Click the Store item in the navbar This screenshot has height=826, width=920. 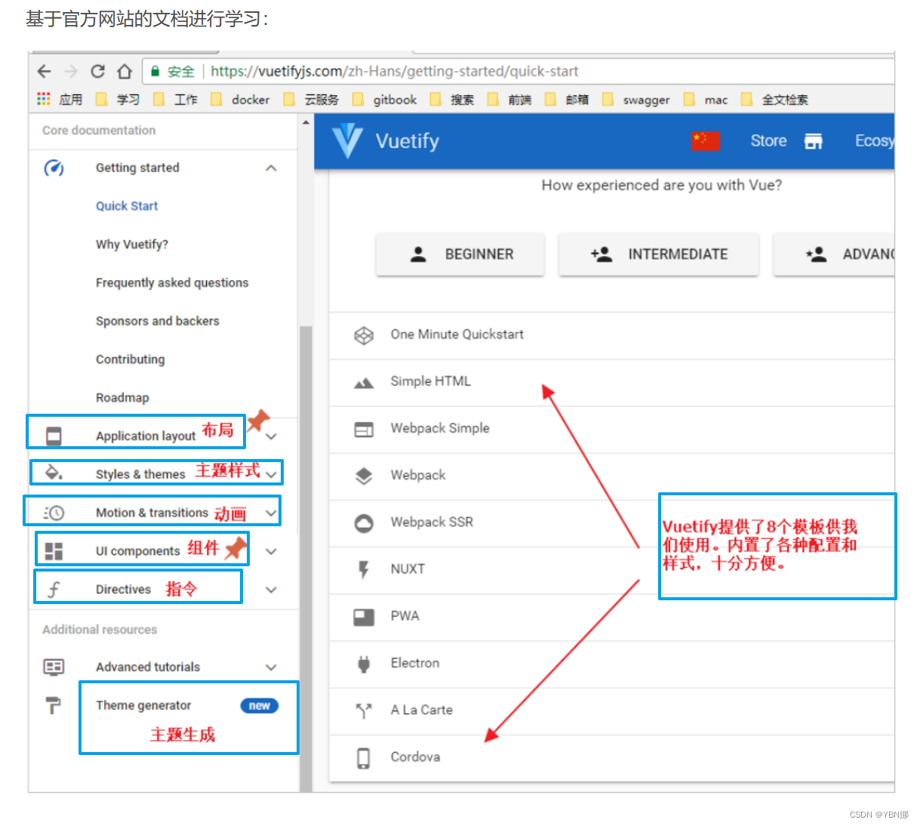(768, 140)
